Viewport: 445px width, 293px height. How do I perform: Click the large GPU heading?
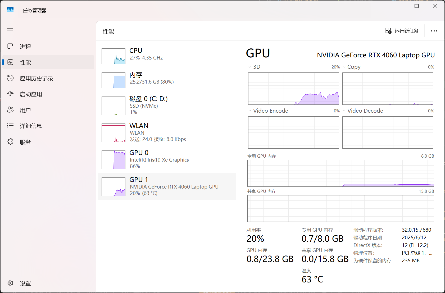[x=258, y=53]
